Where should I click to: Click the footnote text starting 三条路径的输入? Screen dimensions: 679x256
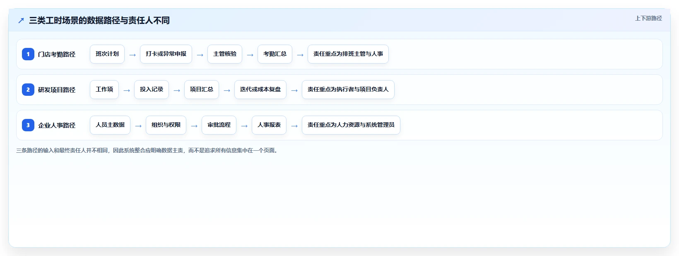[x=148, y=150]
